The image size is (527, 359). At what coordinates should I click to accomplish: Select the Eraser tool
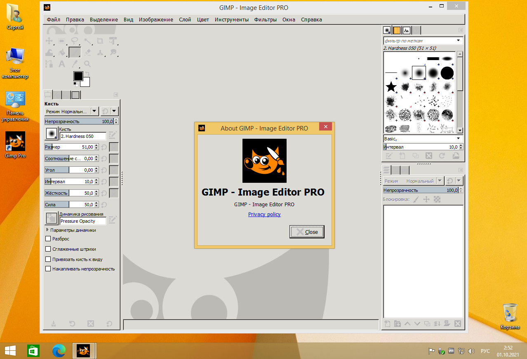click(87, 52)
